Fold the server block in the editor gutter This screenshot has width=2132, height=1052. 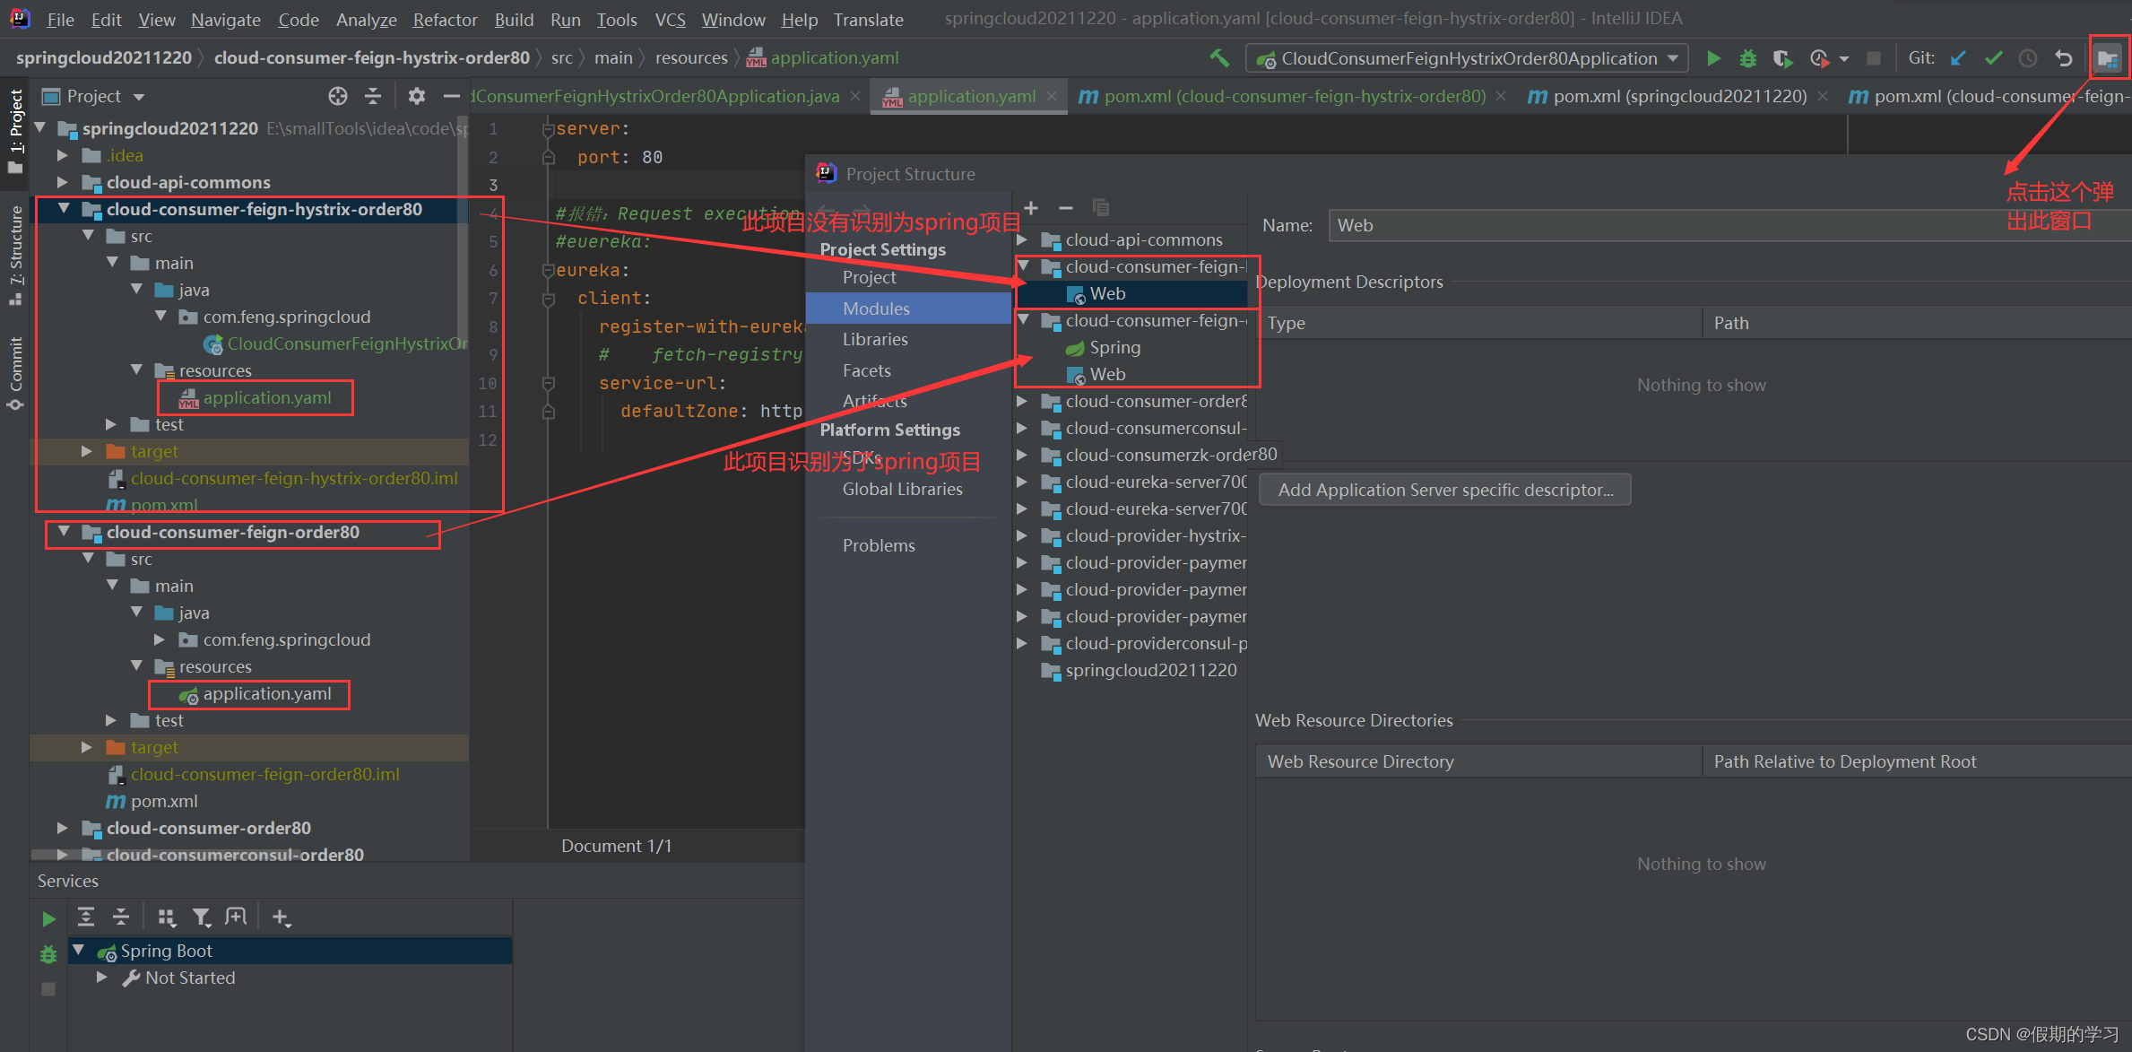[x=548, y=129]
